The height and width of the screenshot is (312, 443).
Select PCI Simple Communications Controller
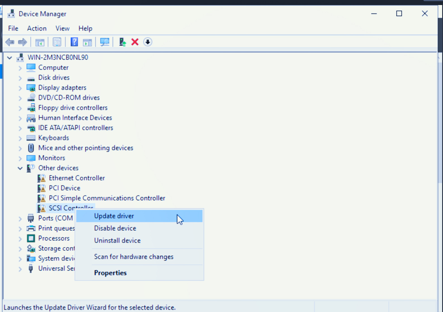tap(107, 198)
